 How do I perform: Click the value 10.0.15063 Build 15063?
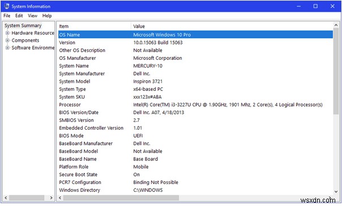click(x=158, y=42)
